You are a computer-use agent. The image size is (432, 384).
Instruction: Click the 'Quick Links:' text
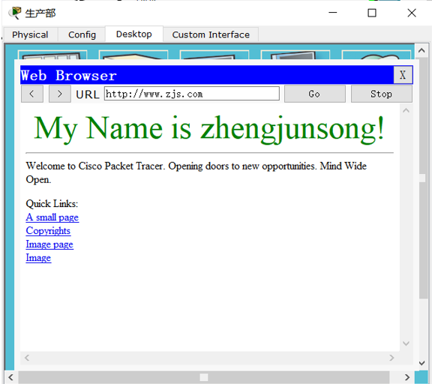pyautogui.click(x=52, y=204)
